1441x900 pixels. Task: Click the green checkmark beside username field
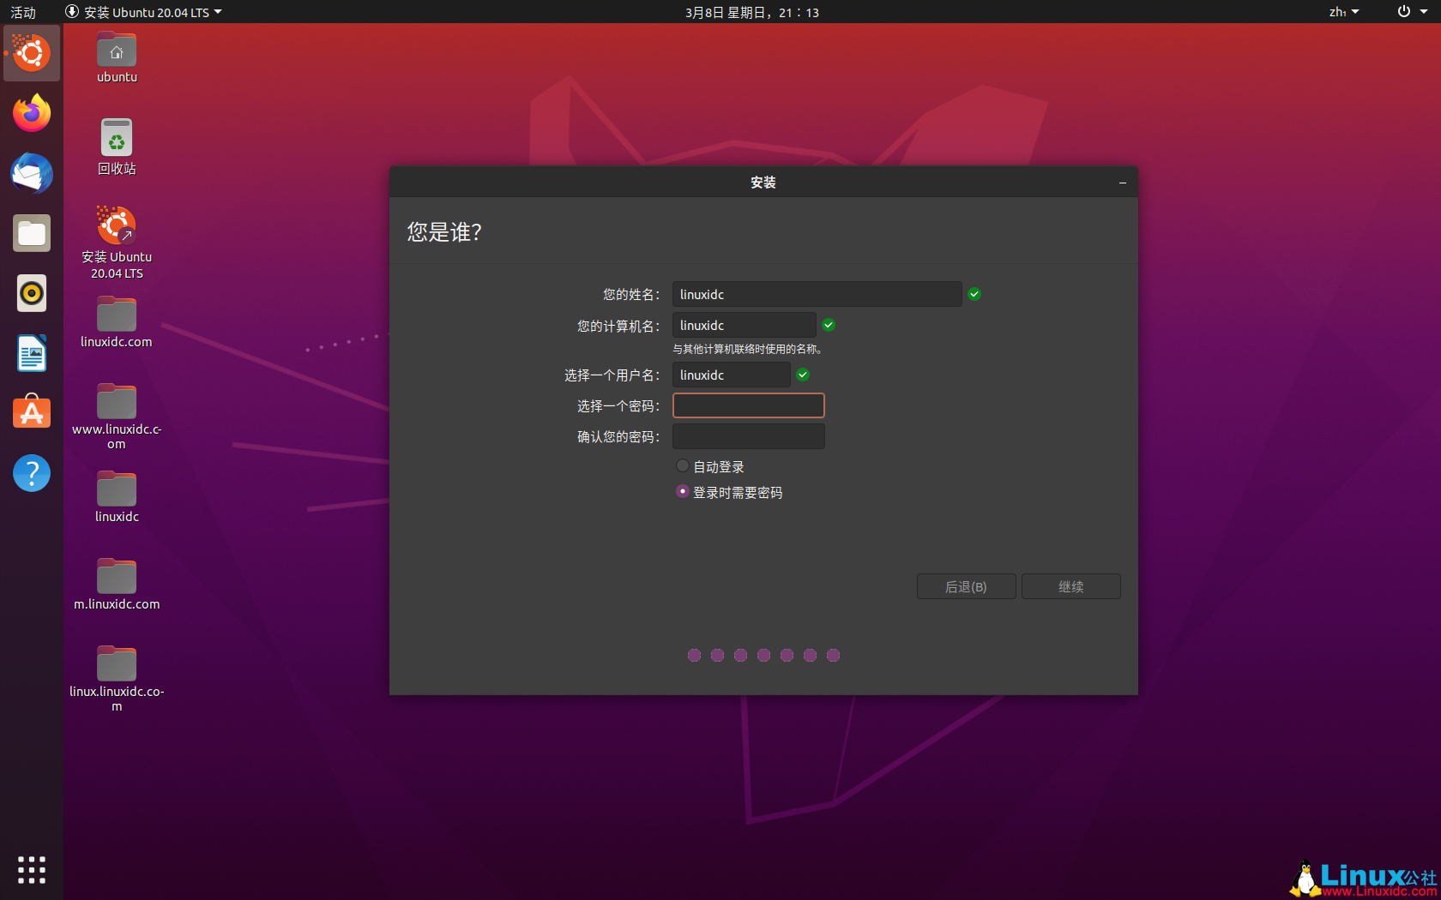click(x=803, y=375)
